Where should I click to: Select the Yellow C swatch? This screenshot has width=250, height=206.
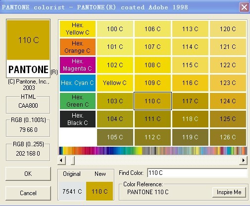click(x=115, y=83)
